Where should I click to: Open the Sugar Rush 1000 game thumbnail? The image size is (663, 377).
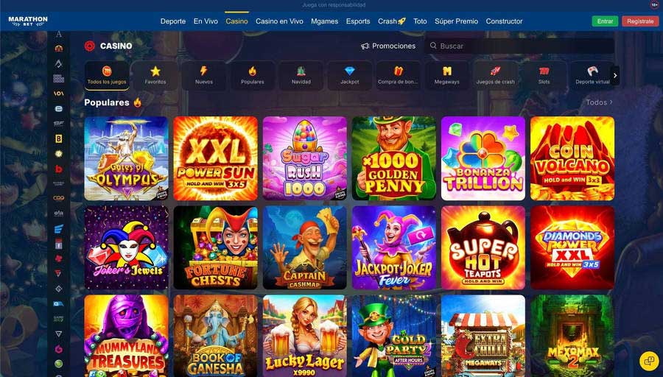(x=304, y=158)
